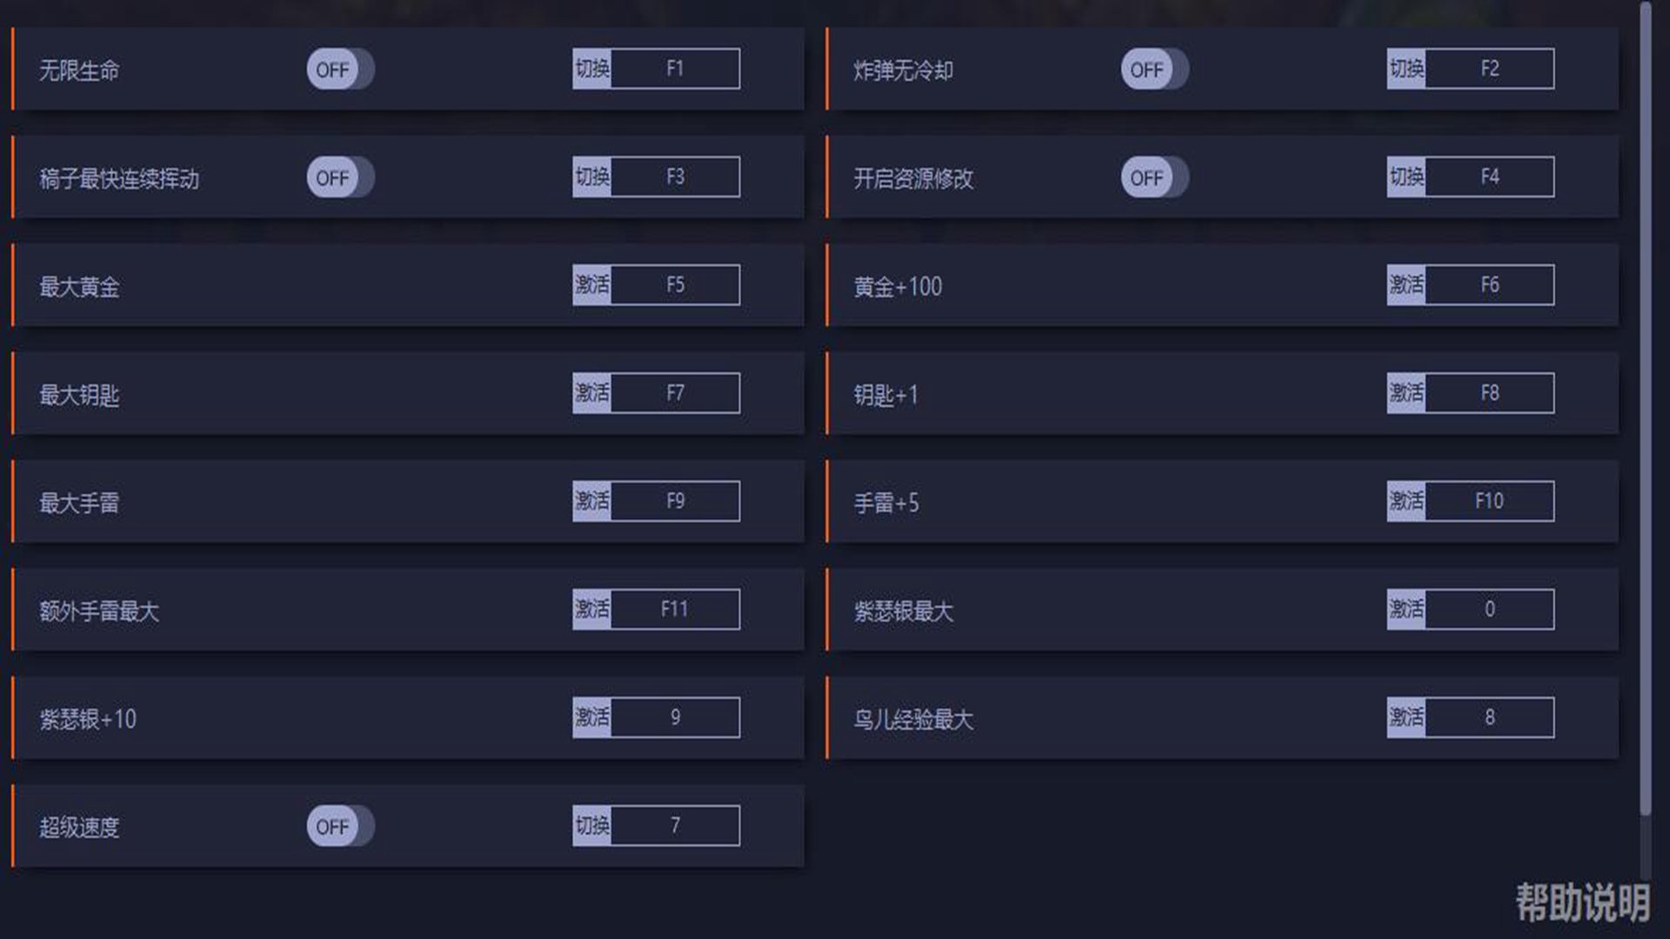1670x939 pixels.
Task: Open the 帮助说明 help link
Action: (x=1582, y=902)
